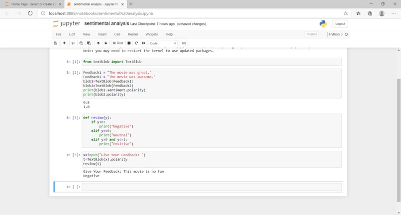Paste cells below icon
This screenshot has height=215, width=401.
89,43
